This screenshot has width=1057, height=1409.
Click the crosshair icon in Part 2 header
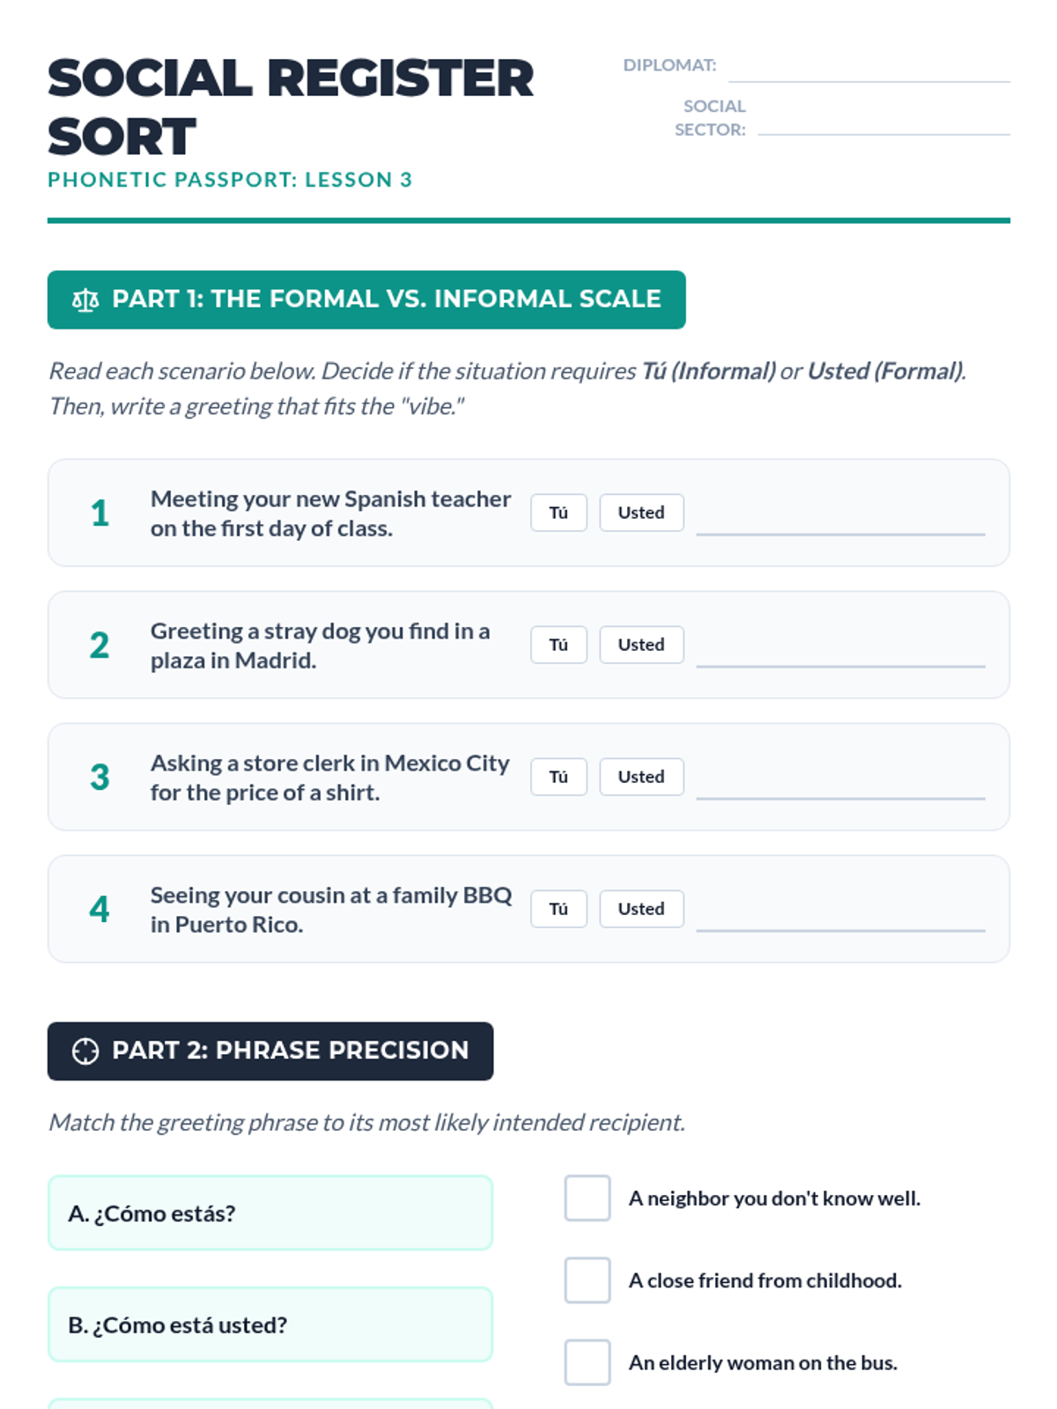tap(85, 1051)
